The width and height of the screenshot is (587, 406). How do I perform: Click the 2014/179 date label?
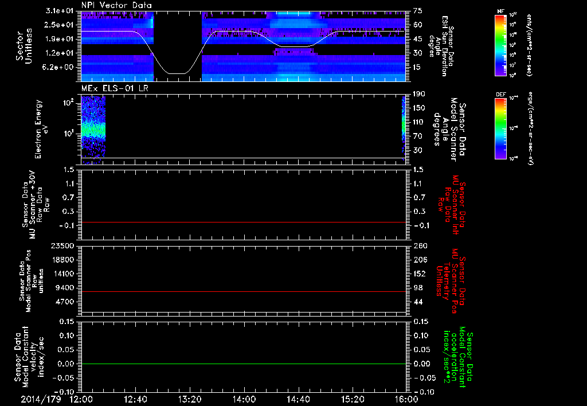(x=41, y=399)
